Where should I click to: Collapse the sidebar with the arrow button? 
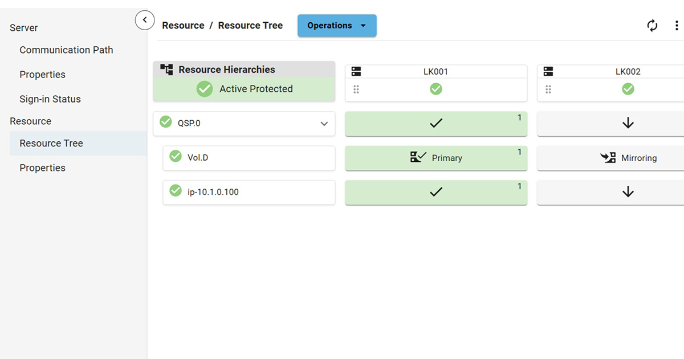point(145,21)
